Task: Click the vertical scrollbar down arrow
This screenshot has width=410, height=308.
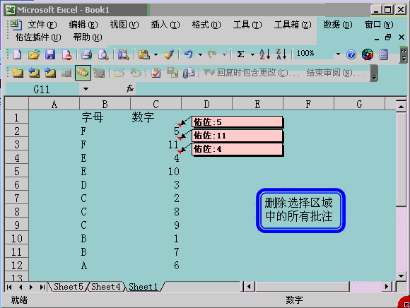Action: (401, 276)
